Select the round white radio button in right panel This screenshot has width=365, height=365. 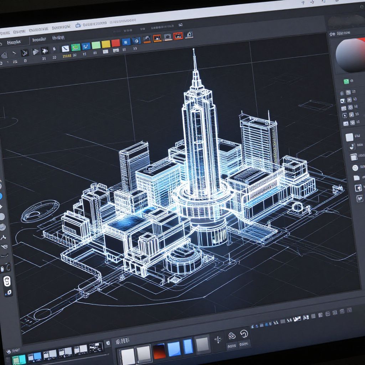(355, 168)
